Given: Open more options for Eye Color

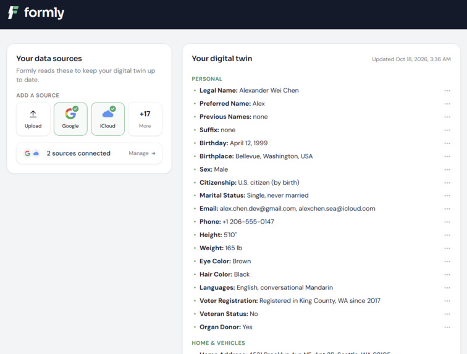Looking at the screenshot, I should (447, 261).
